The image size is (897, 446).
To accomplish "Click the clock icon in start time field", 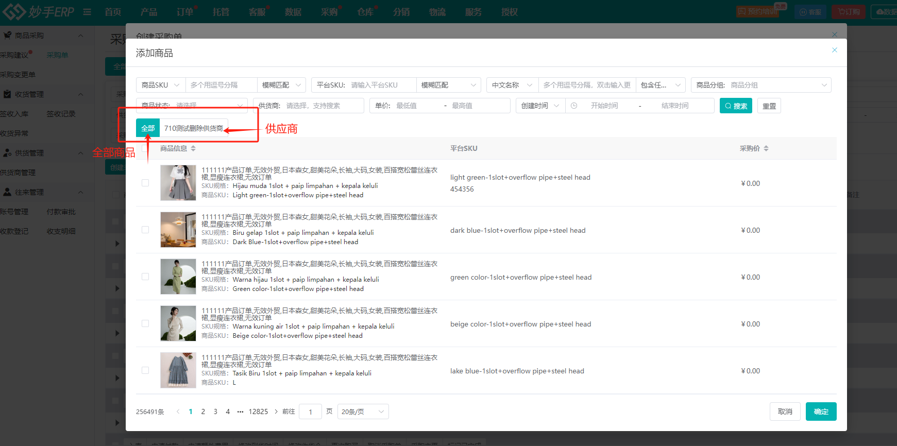I will tap(574, 106).
